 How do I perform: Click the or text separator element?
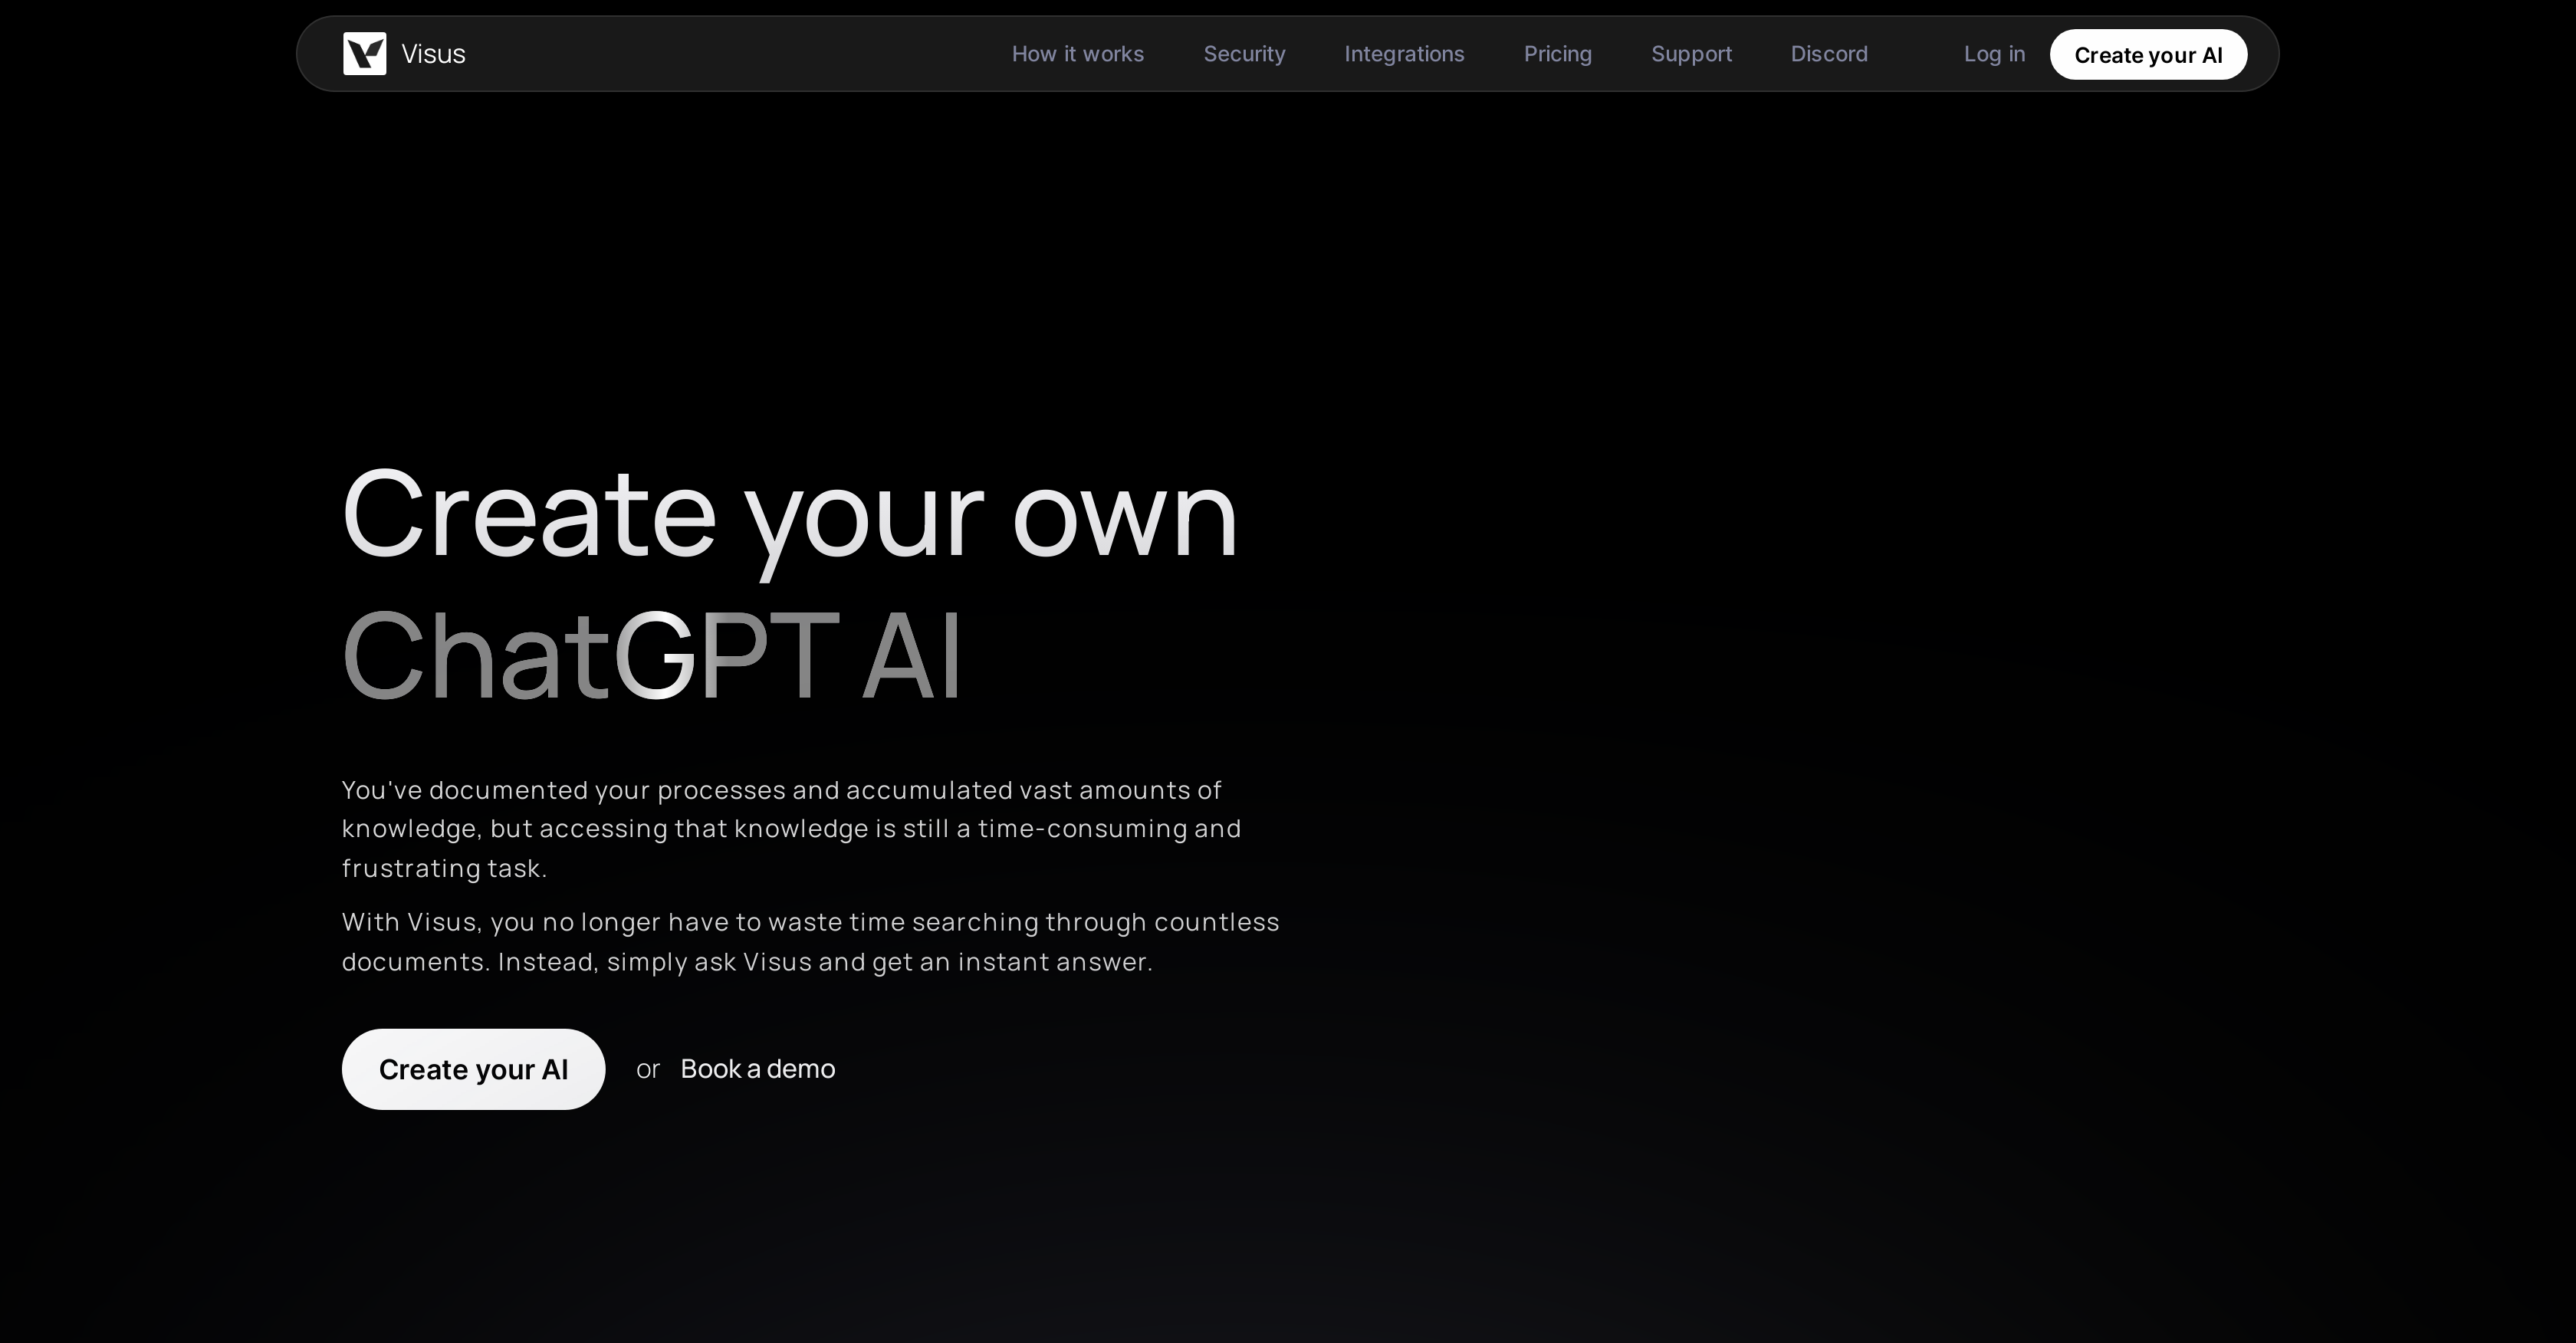tap(646, 1069)
